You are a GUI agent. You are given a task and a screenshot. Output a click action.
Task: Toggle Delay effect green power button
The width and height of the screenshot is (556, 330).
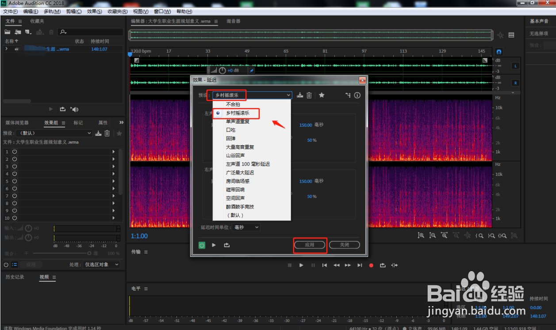point(202,245)
